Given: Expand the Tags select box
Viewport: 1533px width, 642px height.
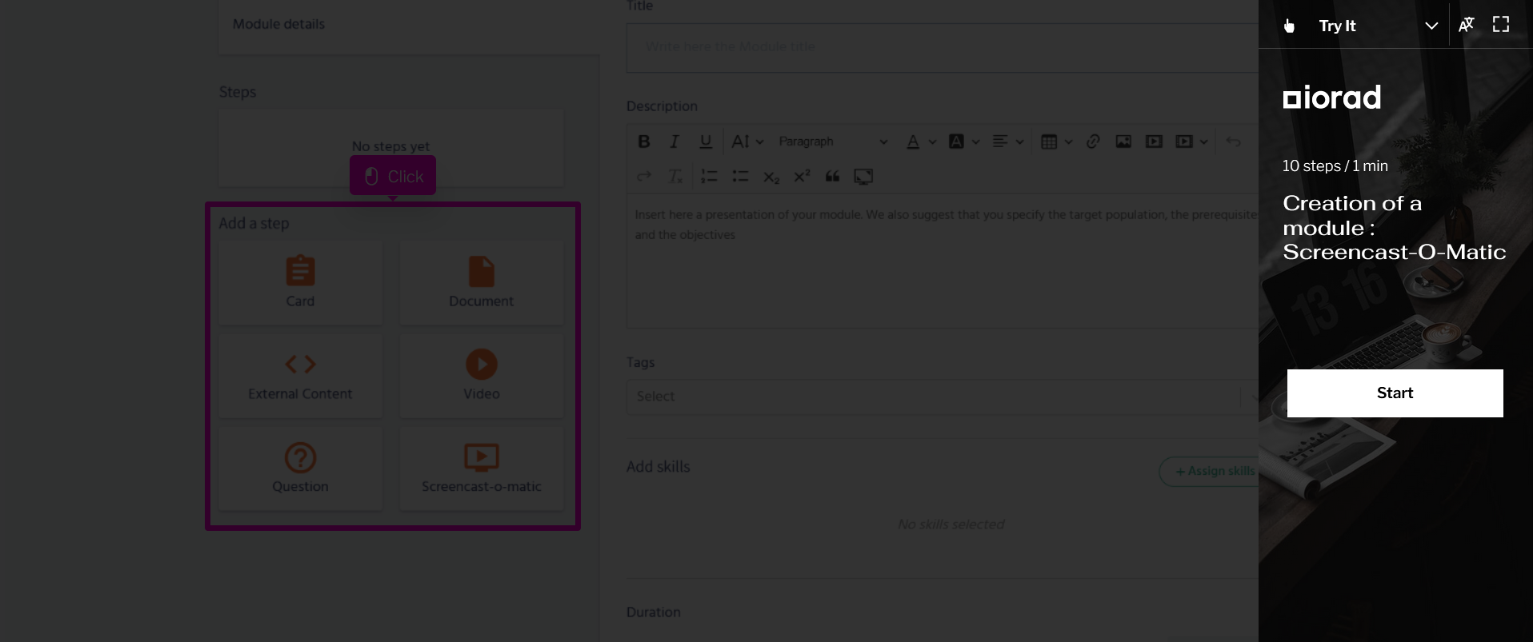Looking at the screenshot, I should click(936, 397).
